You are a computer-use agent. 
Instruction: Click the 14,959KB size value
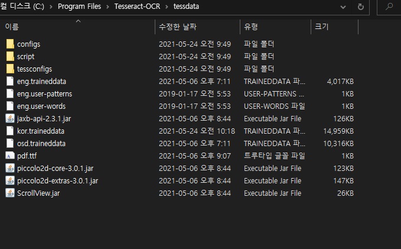point(338,131)
